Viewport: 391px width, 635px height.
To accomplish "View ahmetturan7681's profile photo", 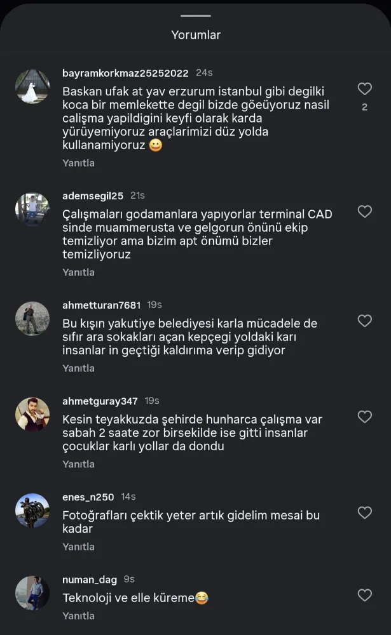I will click(x=32, y=318).
